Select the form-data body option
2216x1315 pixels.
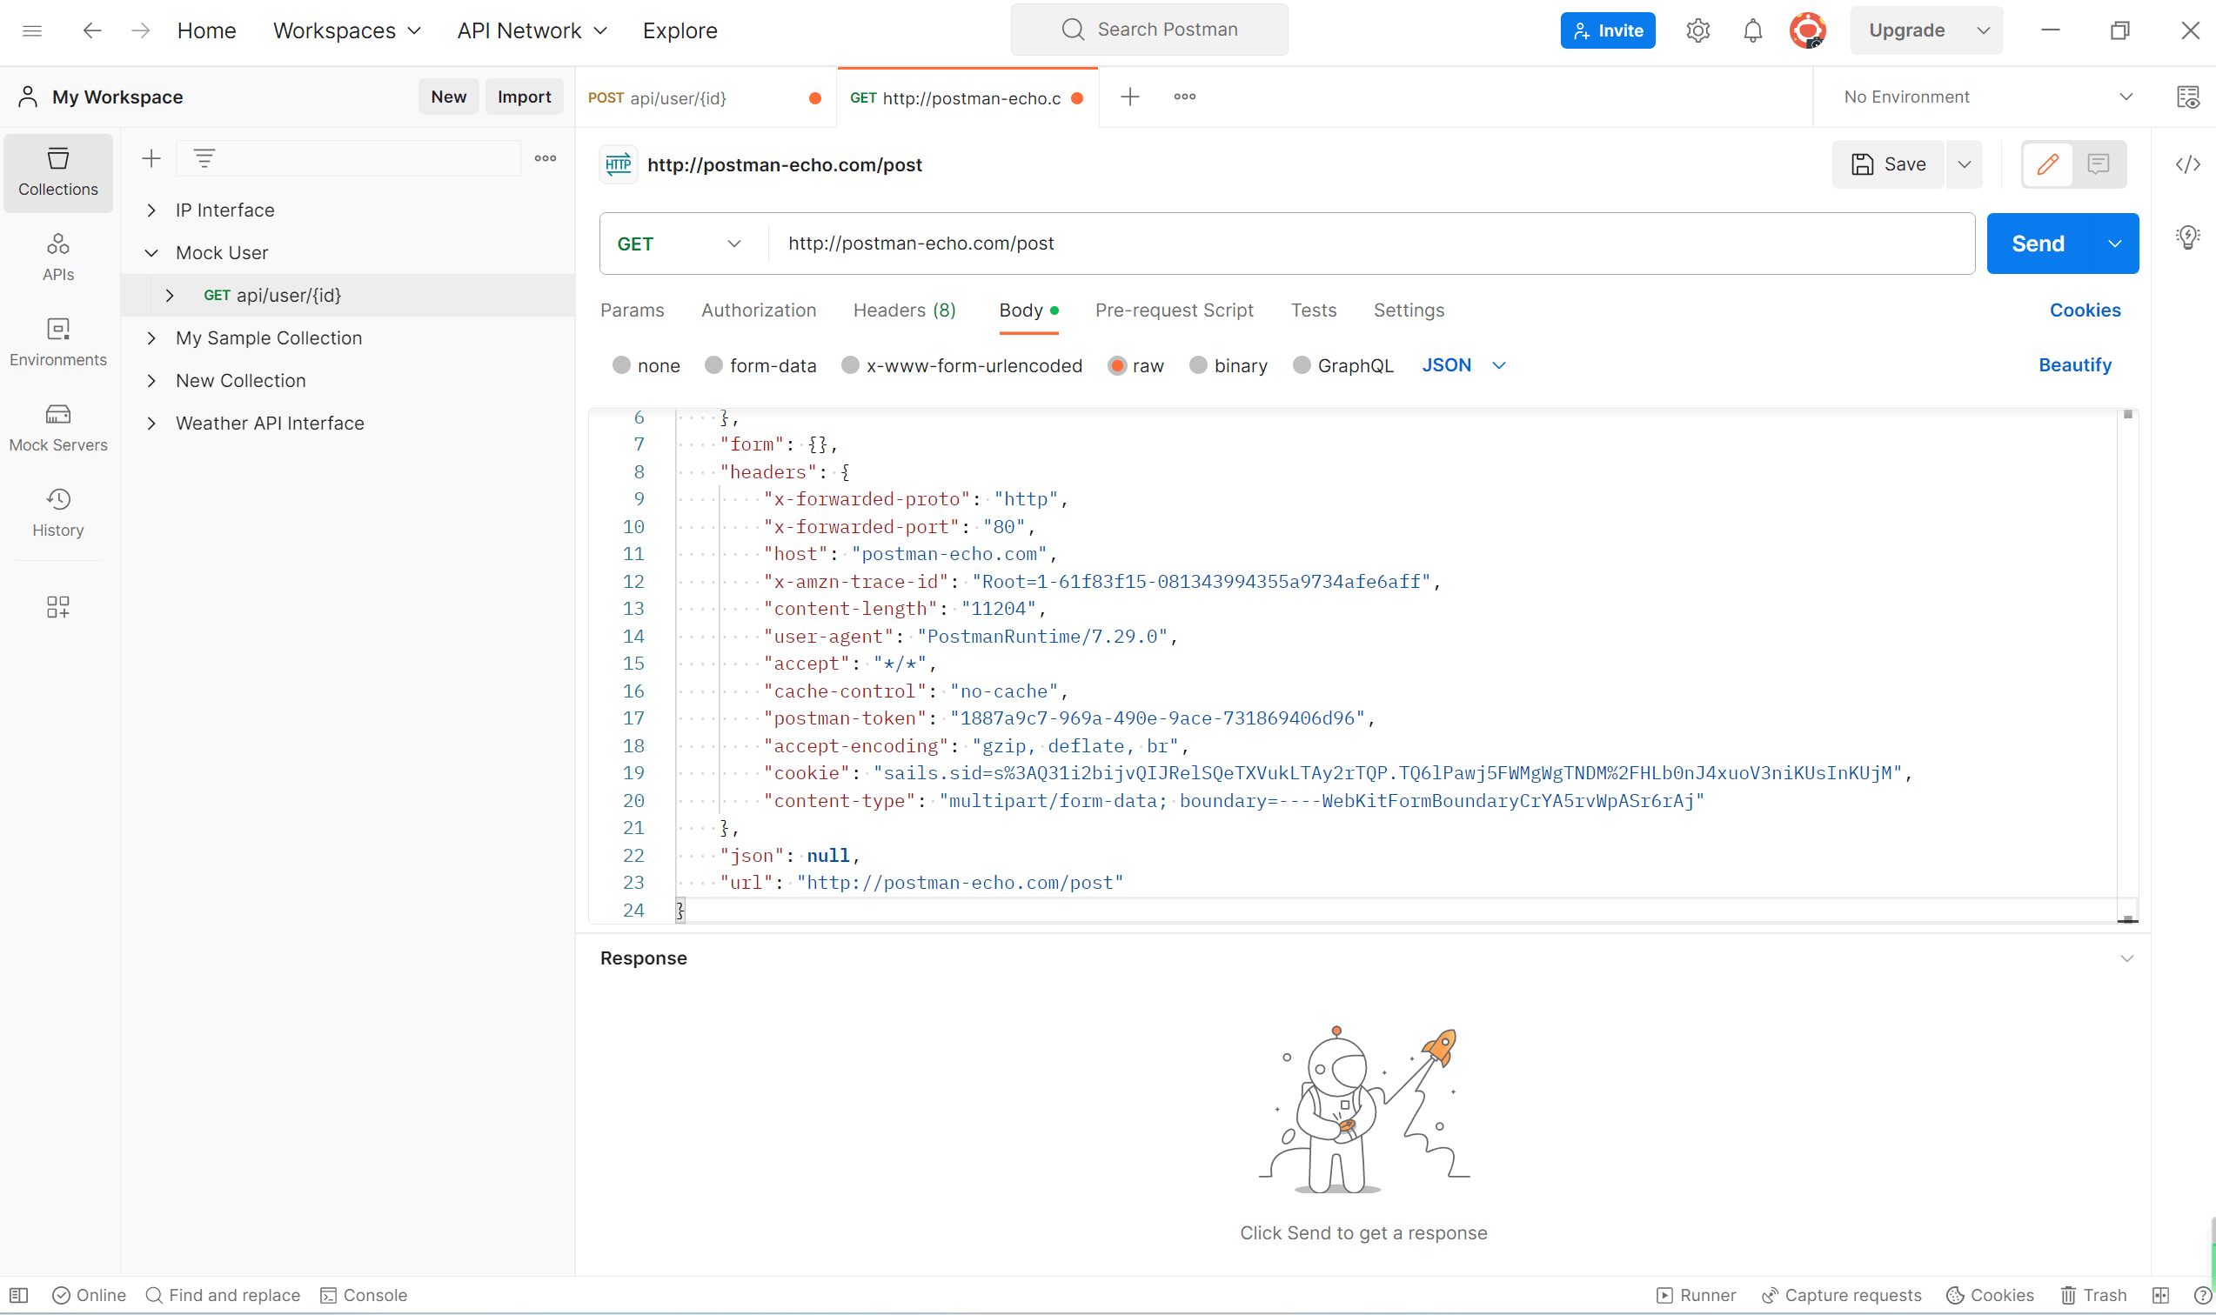coord(713,365)
